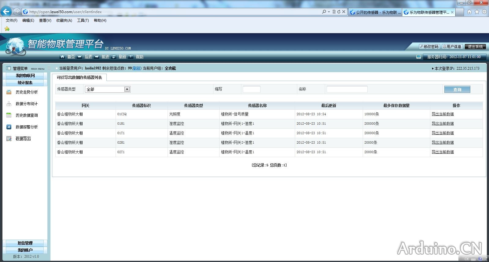This screenshot has width=489, height=262.
Task: Click the browser forward arrow button
Action: [17, 12]
